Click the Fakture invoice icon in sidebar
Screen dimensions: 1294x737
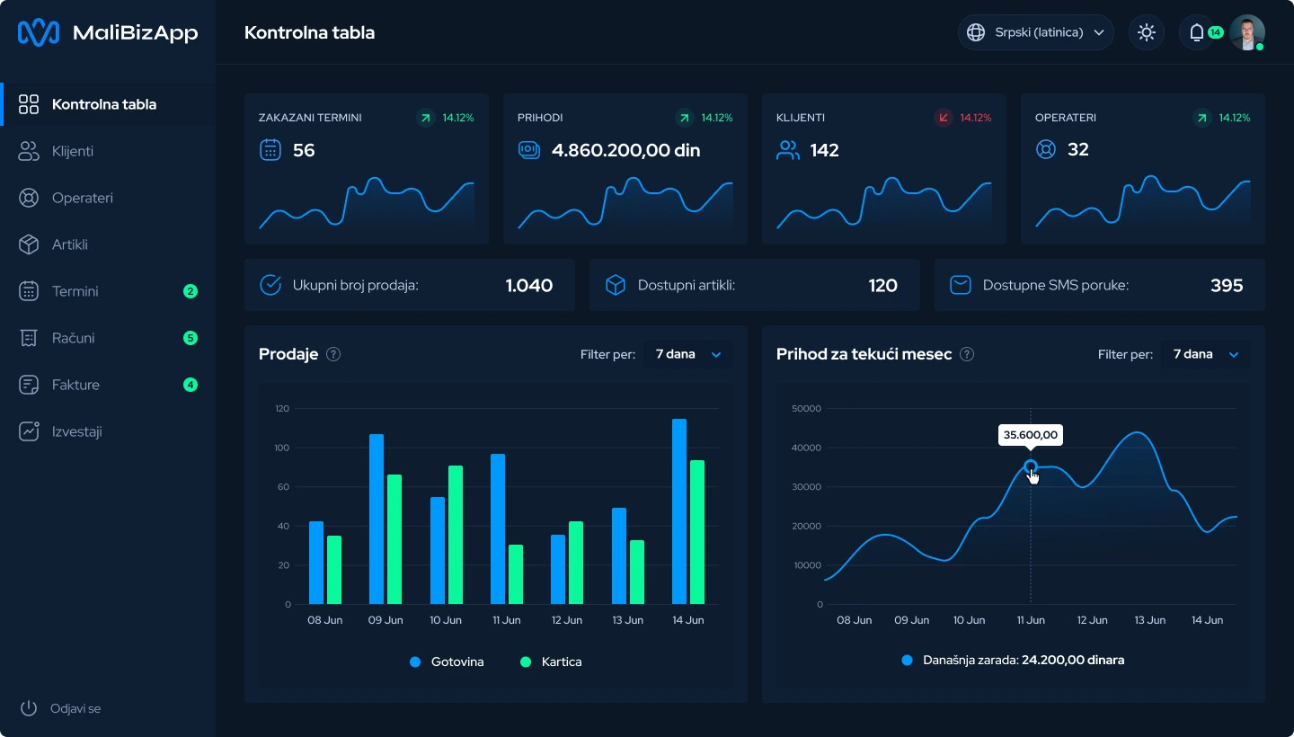point(29,385)
